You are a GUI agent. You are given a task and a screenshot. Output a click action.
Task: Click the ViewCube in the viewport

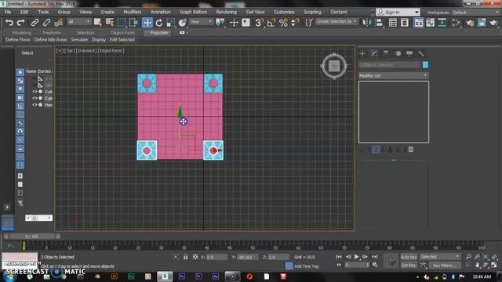tap(334, 66)
